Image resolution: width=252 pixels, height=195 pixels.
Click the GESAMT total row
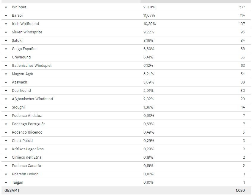pyautogui.click(x=12, y=191)
